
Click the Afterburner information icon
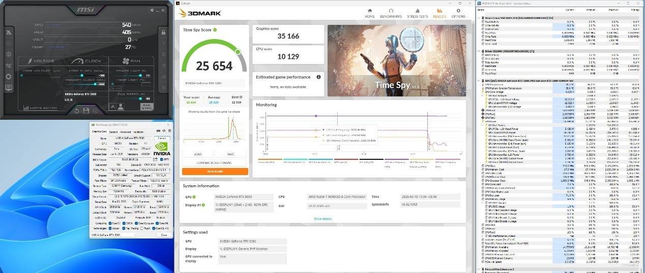[9, 54]
